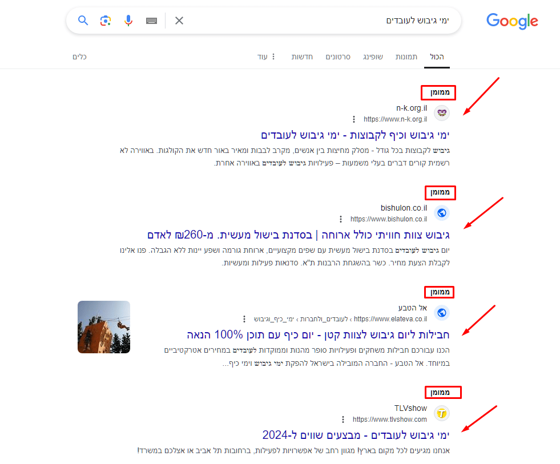Open the כלים tools option
560x464 pixels.
click(80, 57)
